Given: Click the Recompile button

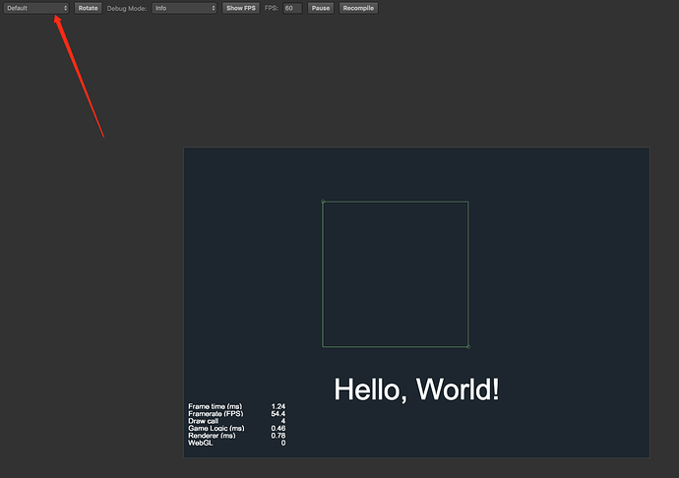Looking at the screenshot, I should tap(358, 8).
